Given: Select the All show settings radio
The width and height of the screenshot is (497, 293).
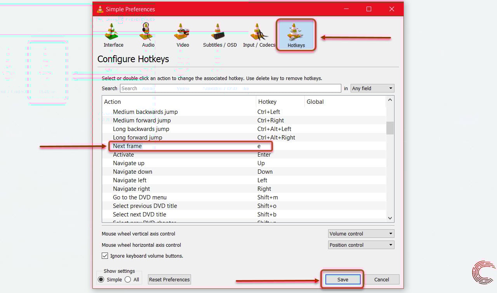Looking at the screenshot, I should 128,279.
